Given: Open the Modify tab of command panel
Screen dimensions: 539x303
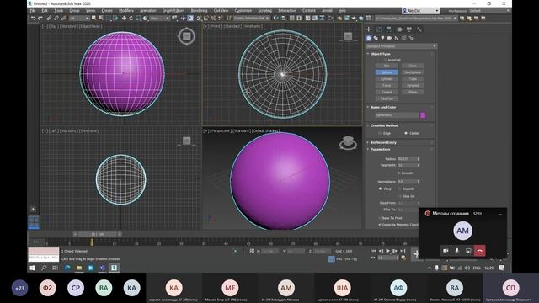Looking at the screenshot, I should point(379,29).
